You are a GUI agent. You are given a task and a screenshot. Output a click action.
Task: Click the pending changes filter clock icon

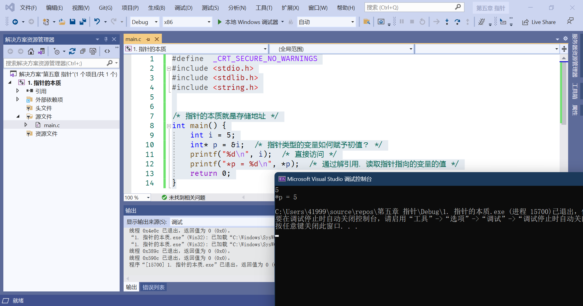tap(56, 51)
